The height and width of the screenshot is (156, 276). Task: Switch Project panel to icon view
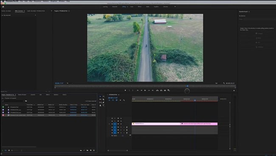click(9, 150)
